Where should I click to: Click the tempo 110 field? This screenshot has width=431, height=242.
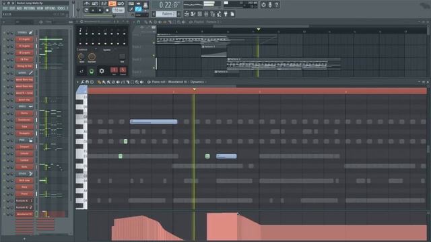(x=119, y=10)
